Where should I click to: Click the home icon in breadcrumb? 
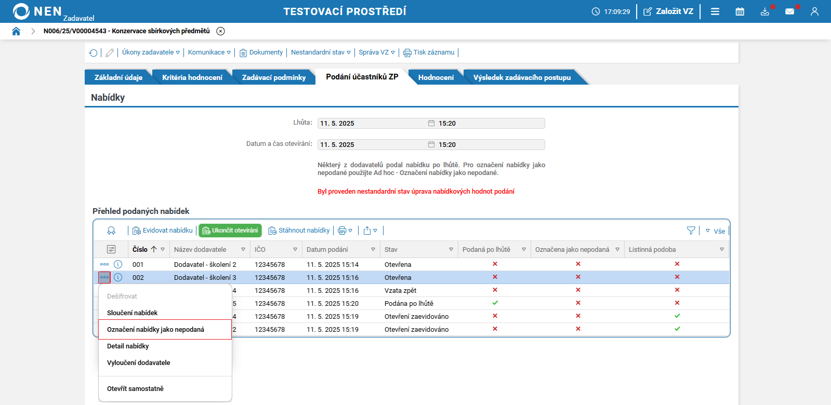pos(16,31)
